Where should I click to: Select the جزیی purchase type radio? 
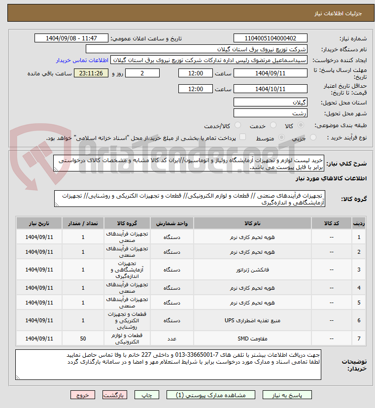[313, 137]
